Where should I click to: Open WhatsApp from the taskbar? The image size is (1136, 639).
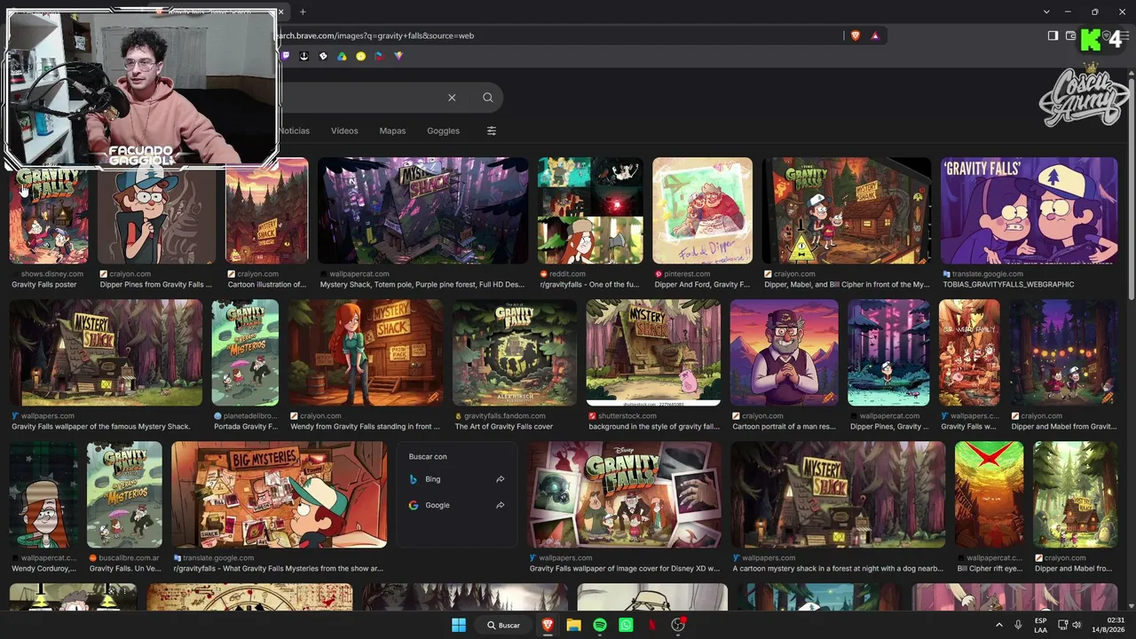(626, 625)
